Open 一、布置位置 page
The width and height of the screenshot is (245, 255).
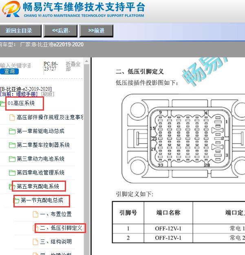(x=56, y=214)
